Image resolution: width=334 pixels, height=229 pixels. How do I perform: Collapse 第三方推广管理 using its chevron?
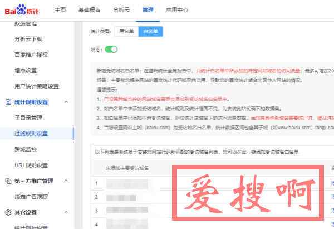(66, 181)
